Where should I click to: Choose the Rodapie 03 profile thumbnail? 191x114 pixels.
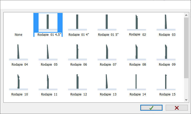point(166,22)
